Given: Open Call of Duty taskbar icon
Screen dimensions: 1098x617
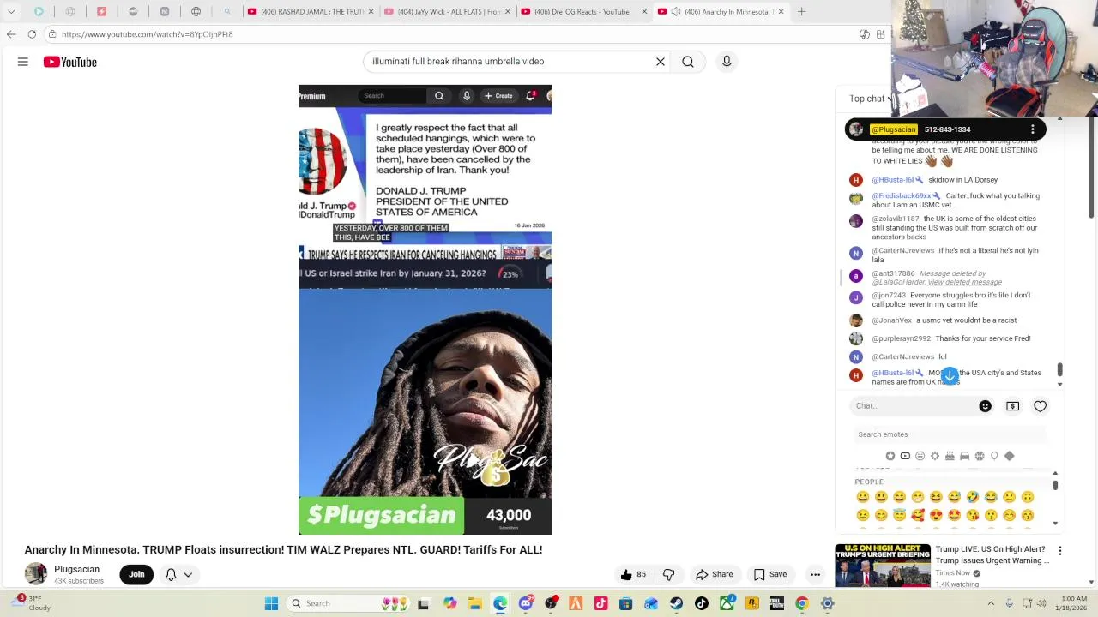Looking at the screenshot, I should (777, 603).
